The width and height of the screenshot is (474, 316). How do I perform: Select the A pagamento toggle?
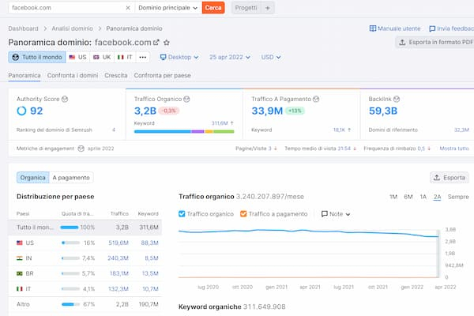coord(71,178)
